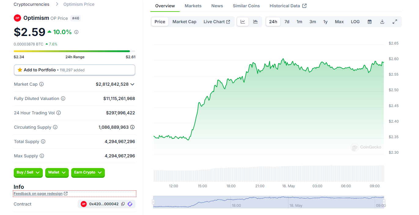Open the calendar date range picker
The height and width of the screenshot is (215, 419).
pyautogui.click(x=369, y=22)
